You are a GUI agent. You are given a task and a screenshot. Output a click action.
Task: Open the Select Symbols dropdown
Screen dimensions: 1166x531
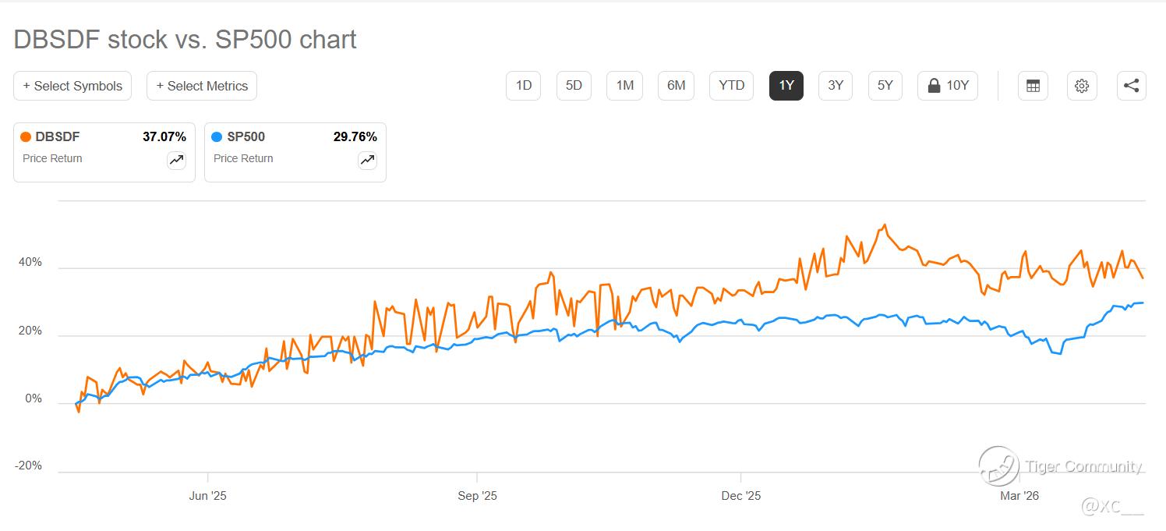pyautogui.click(x=72, y=86)
